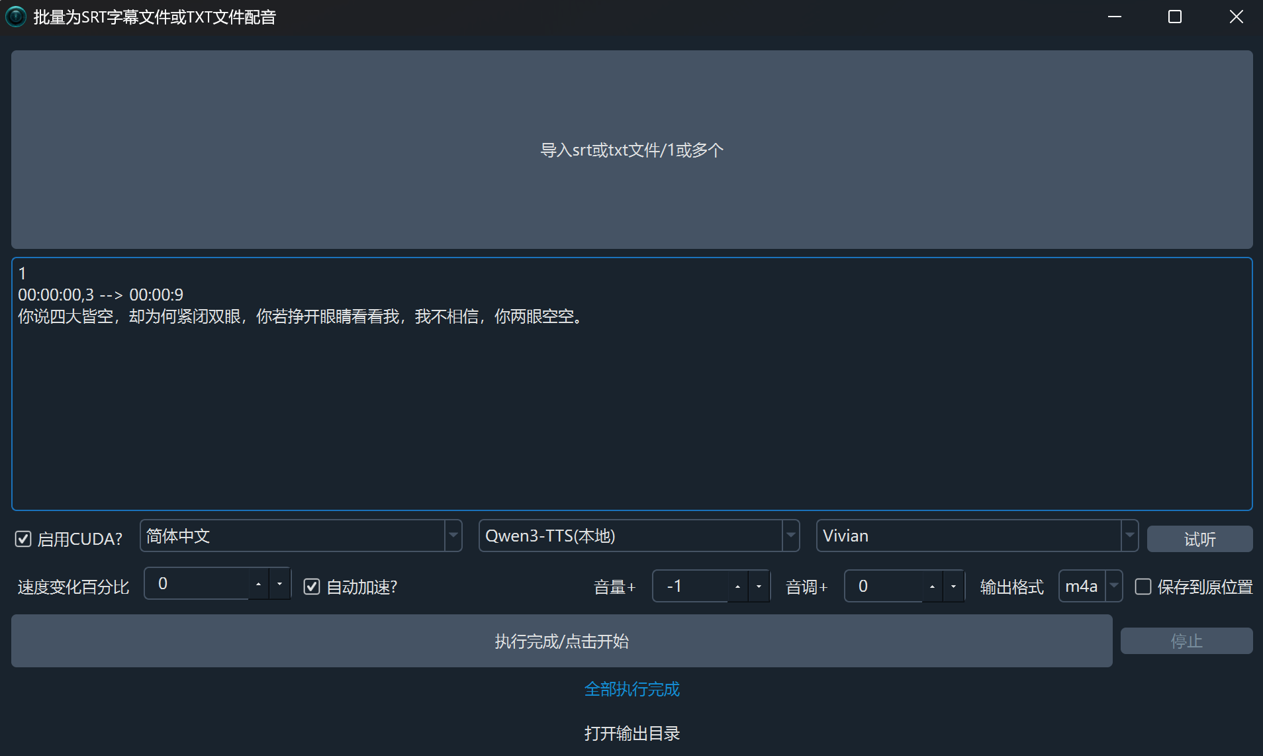Click the 导入srt或txt文件 import area
Viewport: 1263px width, 756px height.
pyautogui.click(x=631, y=150)
